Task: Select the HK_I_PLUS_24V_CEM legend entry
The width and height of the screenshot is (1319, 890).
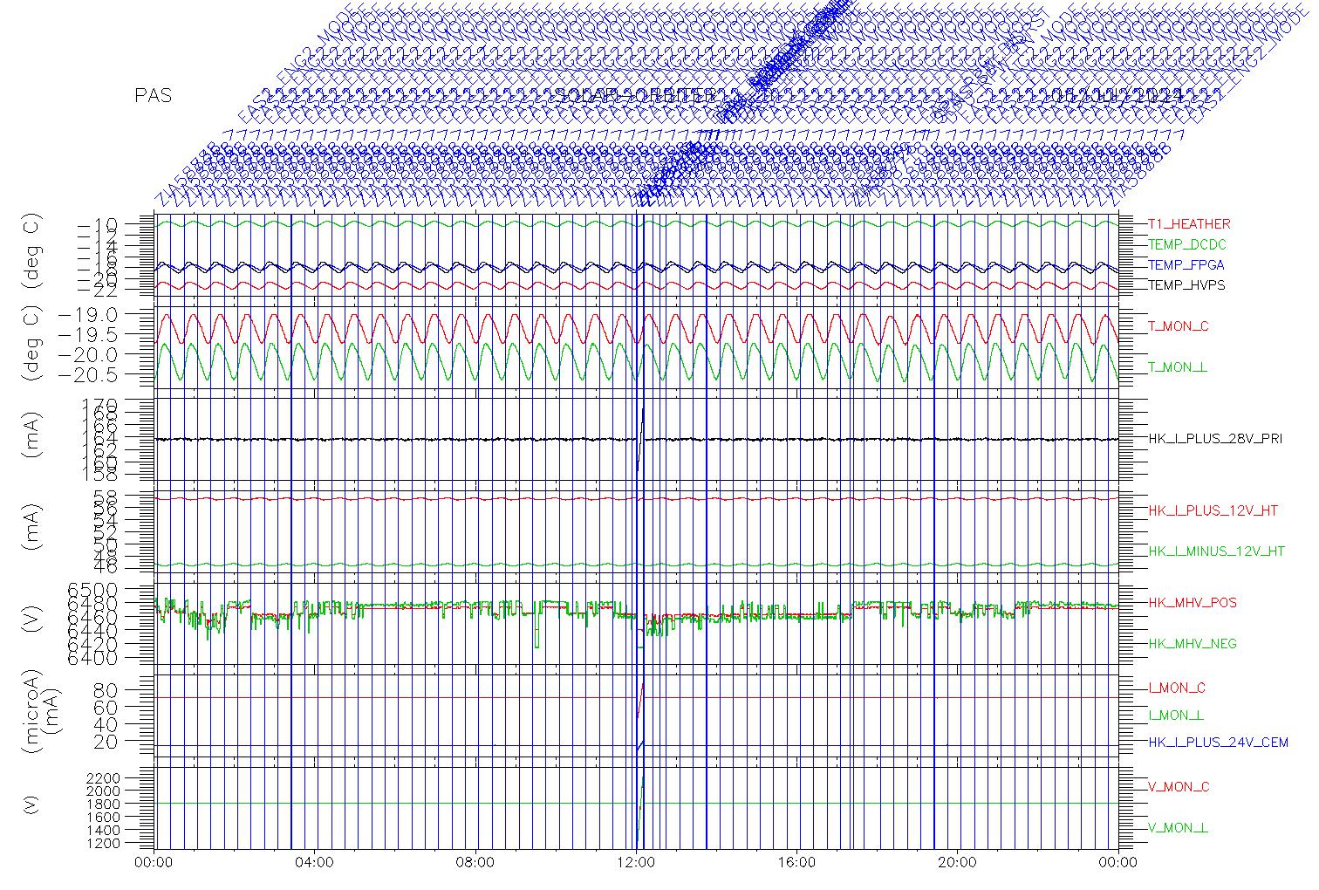Action: (1218, 743)
